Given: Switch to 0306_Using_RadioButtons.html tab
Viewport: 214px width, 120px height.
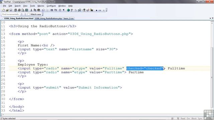Looking at the screenshot, I should click(x=19, y=18).
